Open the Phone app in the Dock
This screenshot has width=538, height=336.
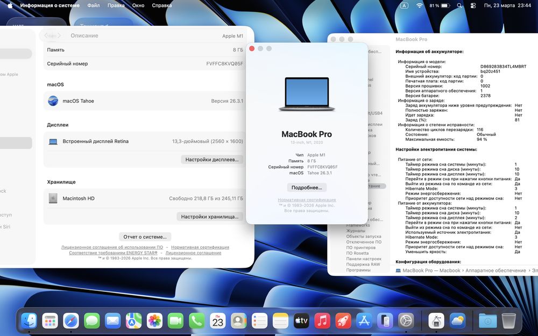[196, 321]
